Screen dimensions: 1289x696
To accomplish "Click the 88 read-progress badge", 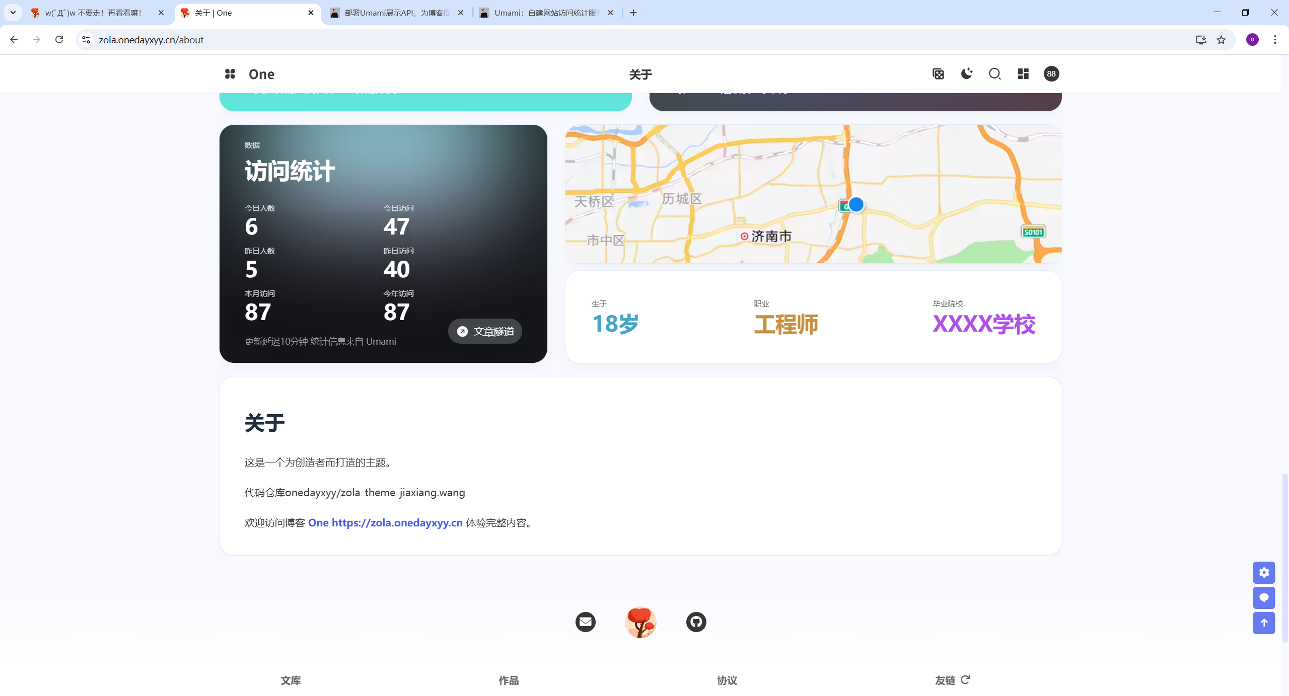I will pos(1051,74).
